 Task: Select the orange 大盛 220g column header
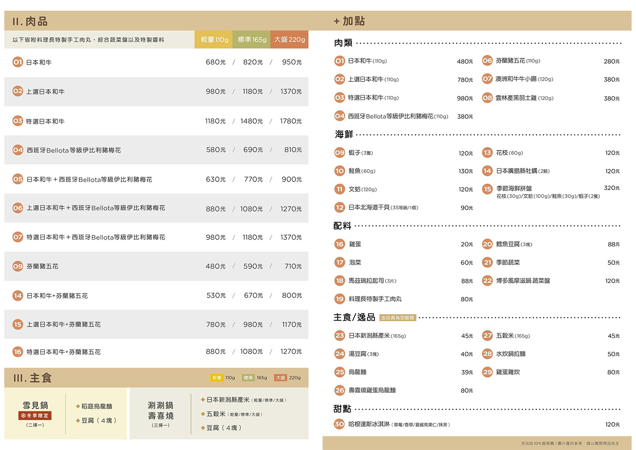click(290, 39)
